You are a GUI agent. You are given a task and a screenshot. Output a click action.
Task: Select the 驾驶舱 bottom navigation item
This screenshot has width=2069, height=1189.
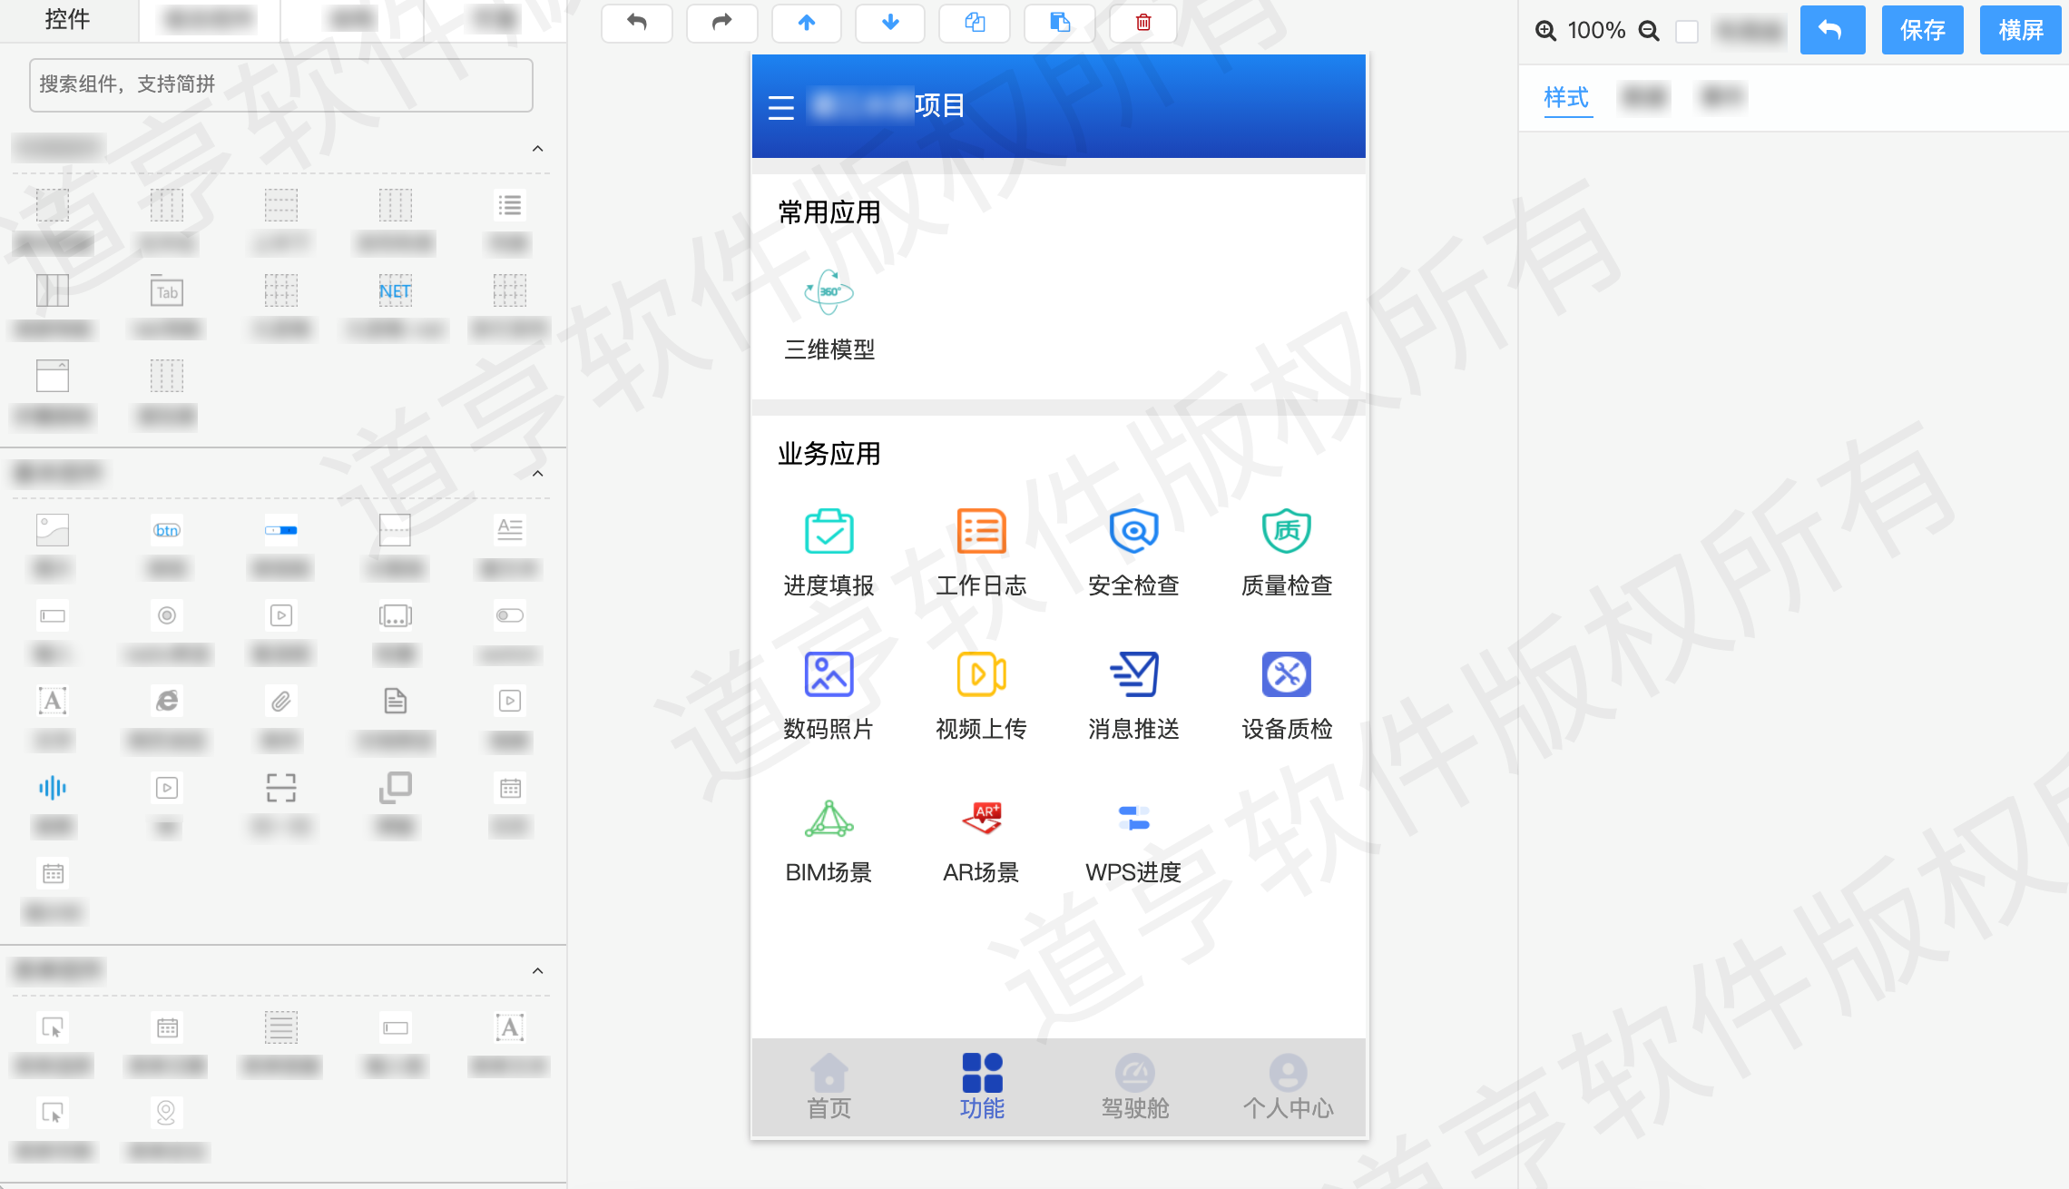pos(1134,1086)
